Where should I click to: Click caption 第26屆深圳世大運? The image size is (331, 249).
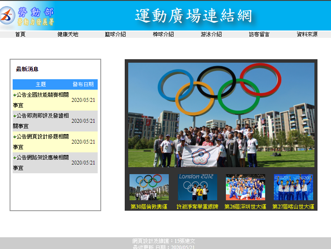coord(245,207)
